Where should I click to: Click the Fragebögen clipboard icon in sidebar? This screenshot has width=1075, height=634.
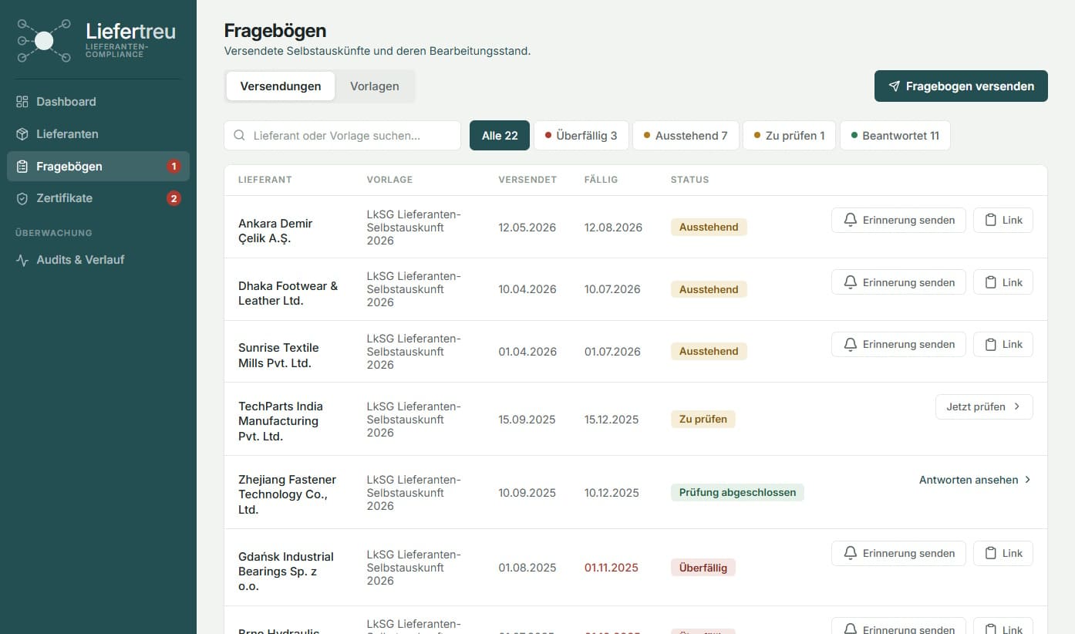pos(22,167)
